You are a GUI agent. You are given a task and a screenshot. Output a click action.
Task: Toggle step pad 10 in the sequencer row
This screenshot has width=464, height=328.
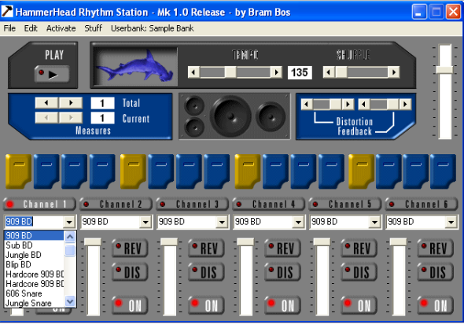click(275, 171)
